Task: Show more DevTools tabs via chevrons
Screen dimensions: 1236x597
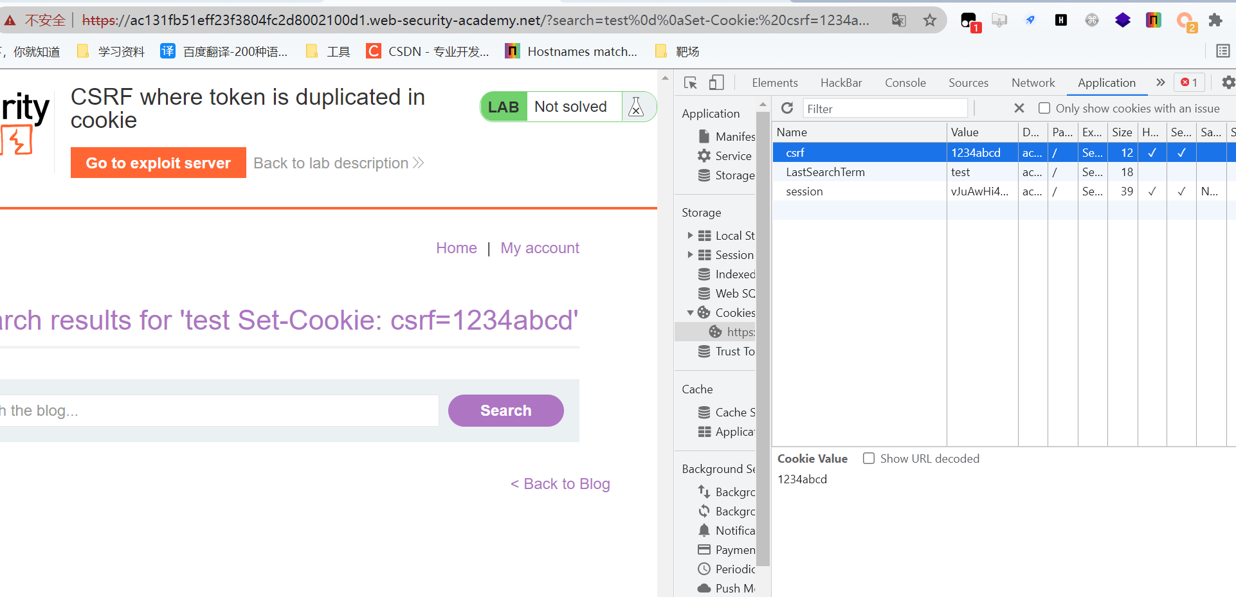Action: (x=1160, y=82)
